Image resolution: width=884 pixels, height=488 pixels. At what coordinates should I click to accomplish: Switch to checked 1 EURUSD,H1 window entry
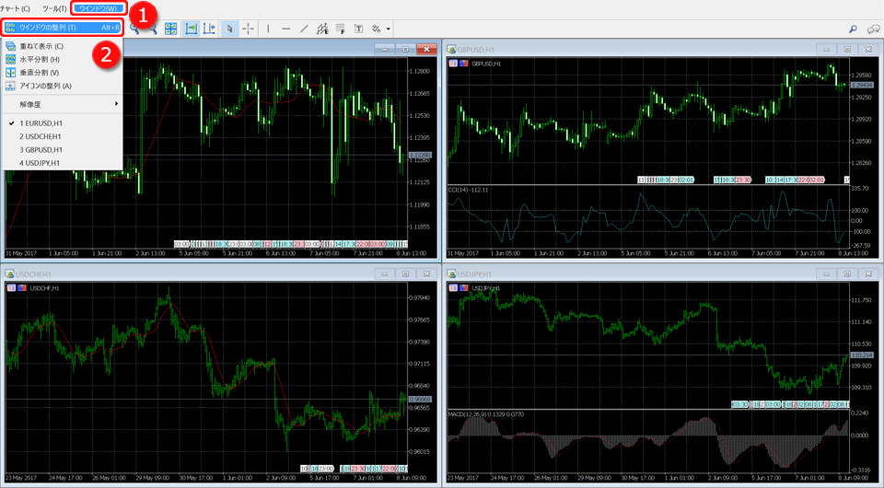pos(41,122)
